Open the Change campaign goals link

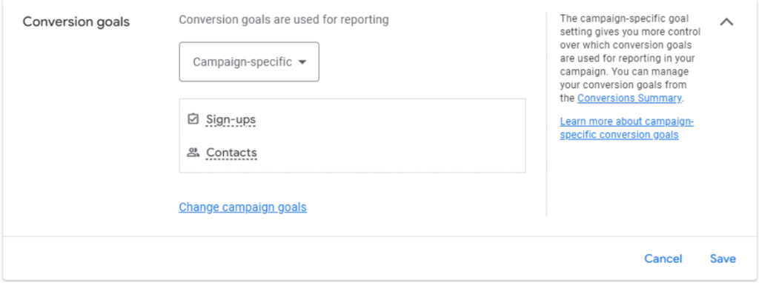(x=242, y=207)
